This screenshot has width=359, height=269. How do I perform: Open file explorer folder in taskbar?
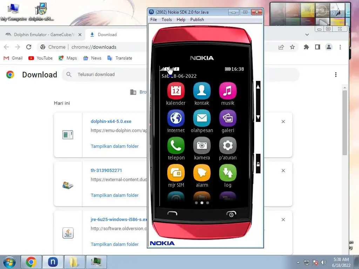pos(74,262)
